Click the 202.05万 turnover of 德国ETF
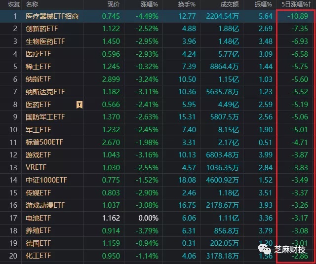Screen dimensions: 316x264 pyautogui.click(x=225, y=243)
